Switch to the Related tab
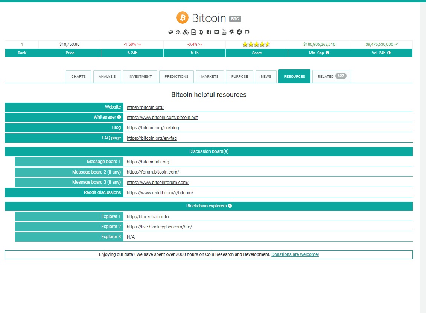Screen dimensions: 426x313 pos(332,77)
